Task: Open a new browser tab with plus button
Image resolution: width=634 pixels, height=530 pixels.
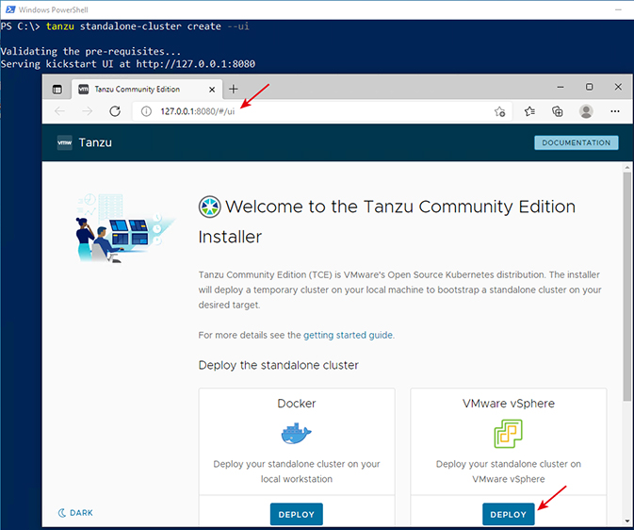Action: pos(234,89)
